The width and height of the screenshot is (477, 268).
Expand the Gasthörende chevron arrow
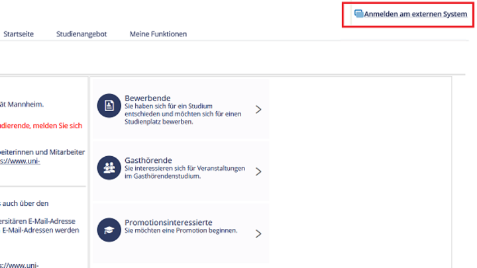click(258, 171)
